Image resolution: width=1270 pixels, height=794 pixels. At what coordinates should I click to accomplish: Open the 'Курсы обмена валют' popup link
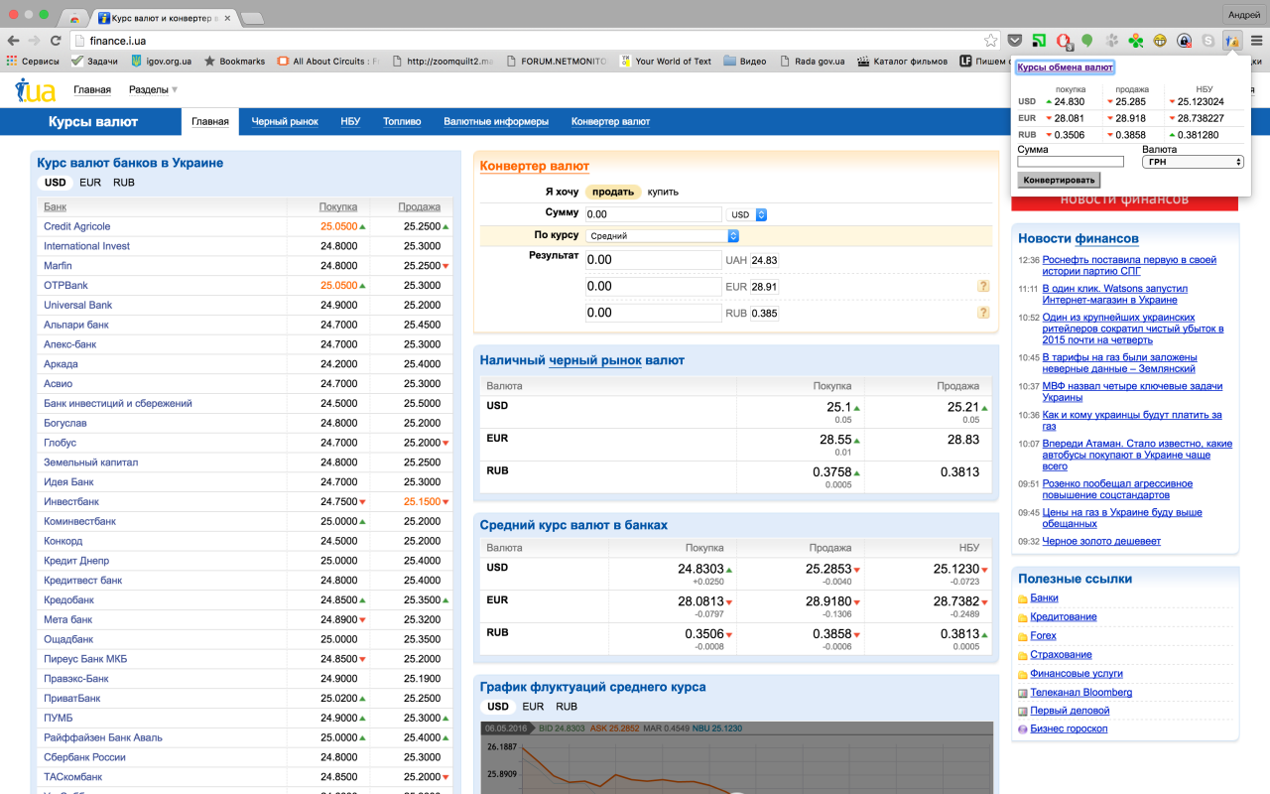1065,67
